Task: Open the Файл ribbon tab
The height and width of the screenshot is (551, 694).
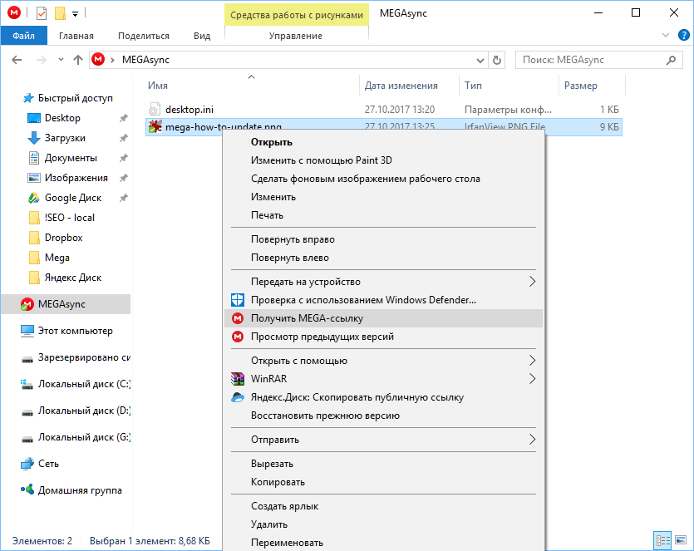Action: 23,36
